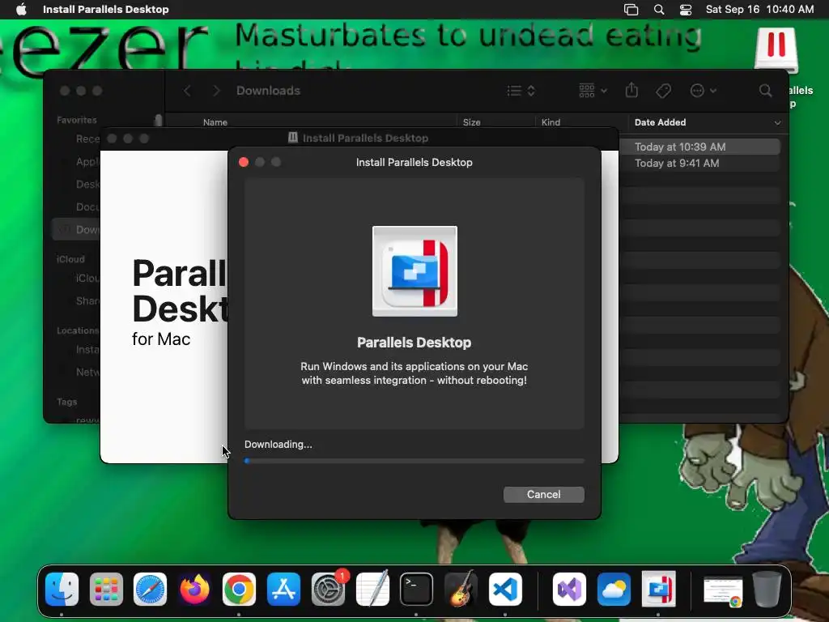The height and width of the screenshot is (622, 829).
Task: Open the Install Parallels Desktop app menu
Action: pos(106,9)
